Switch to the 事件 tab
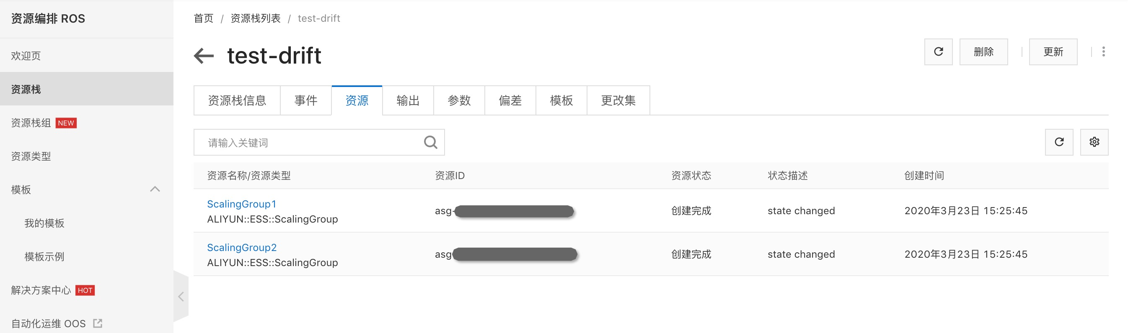 (305, 100)
